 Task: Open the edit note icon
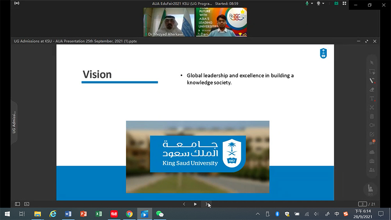tap(372, 134)
